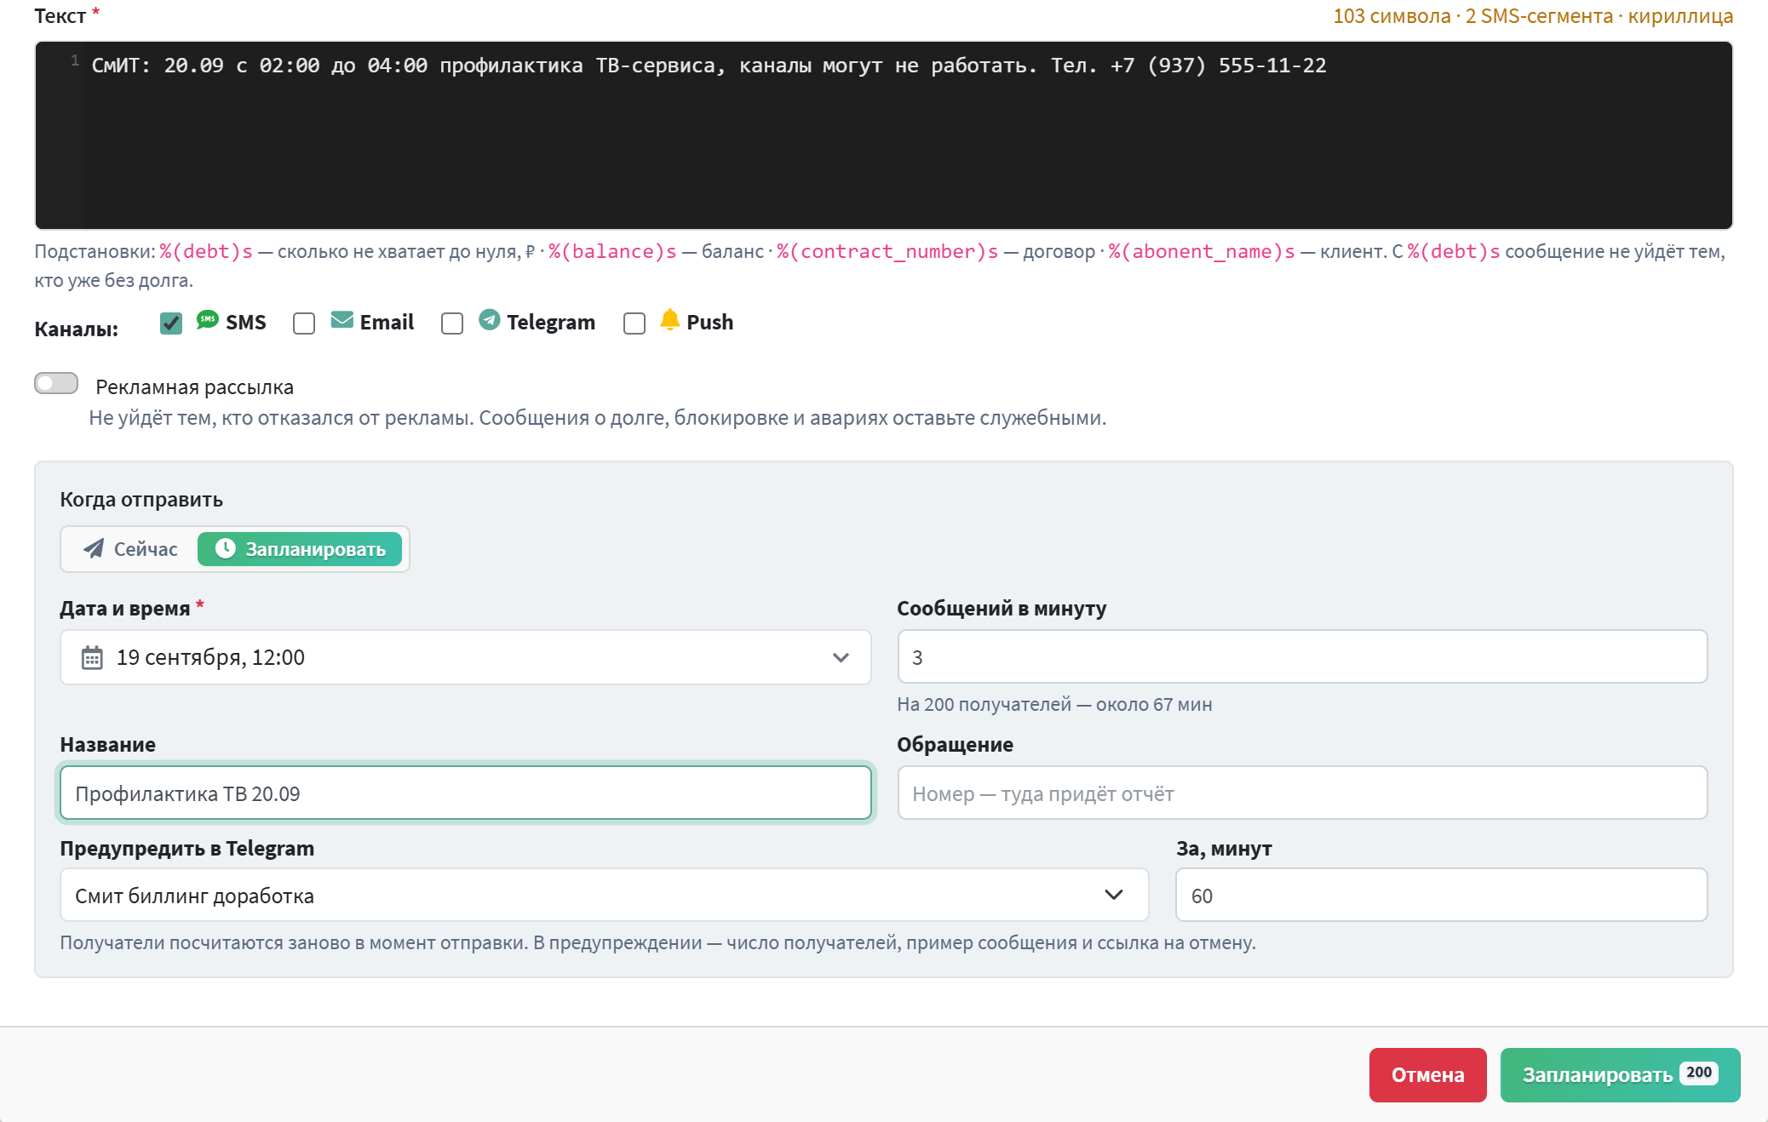Click the 'На 200 получателей — около 67 мин' hint
Image resolution: width=1768 pixels, height=1122 pixels.
click(1054, 705)
